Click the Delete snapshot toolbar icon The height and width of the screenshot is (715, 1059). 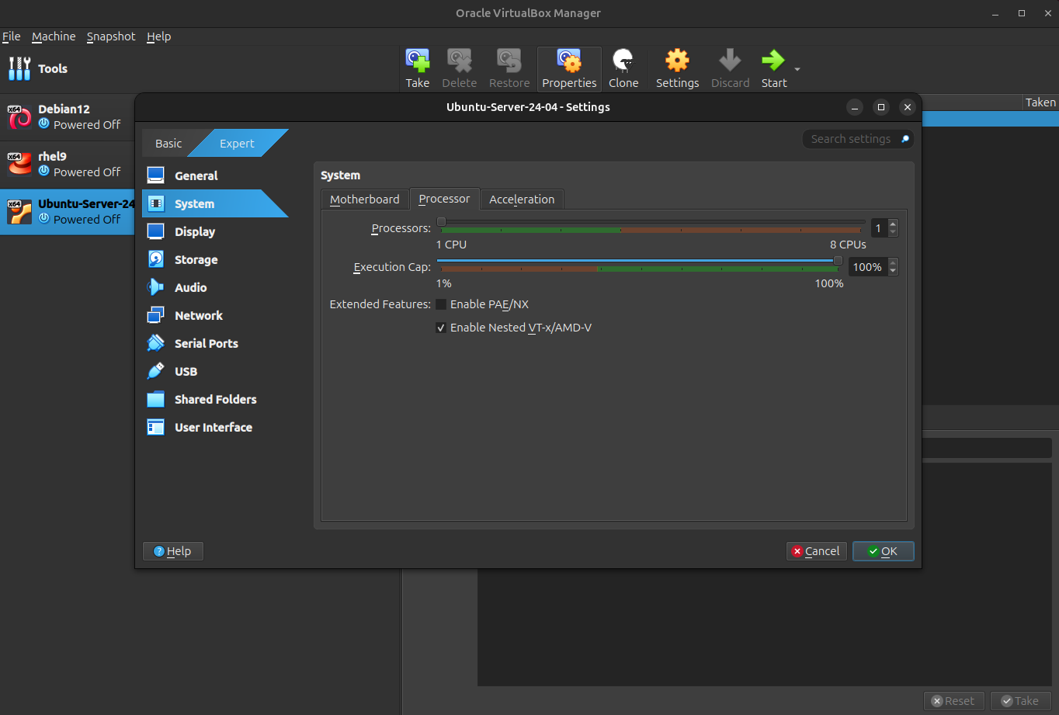(x=459, y=69)
